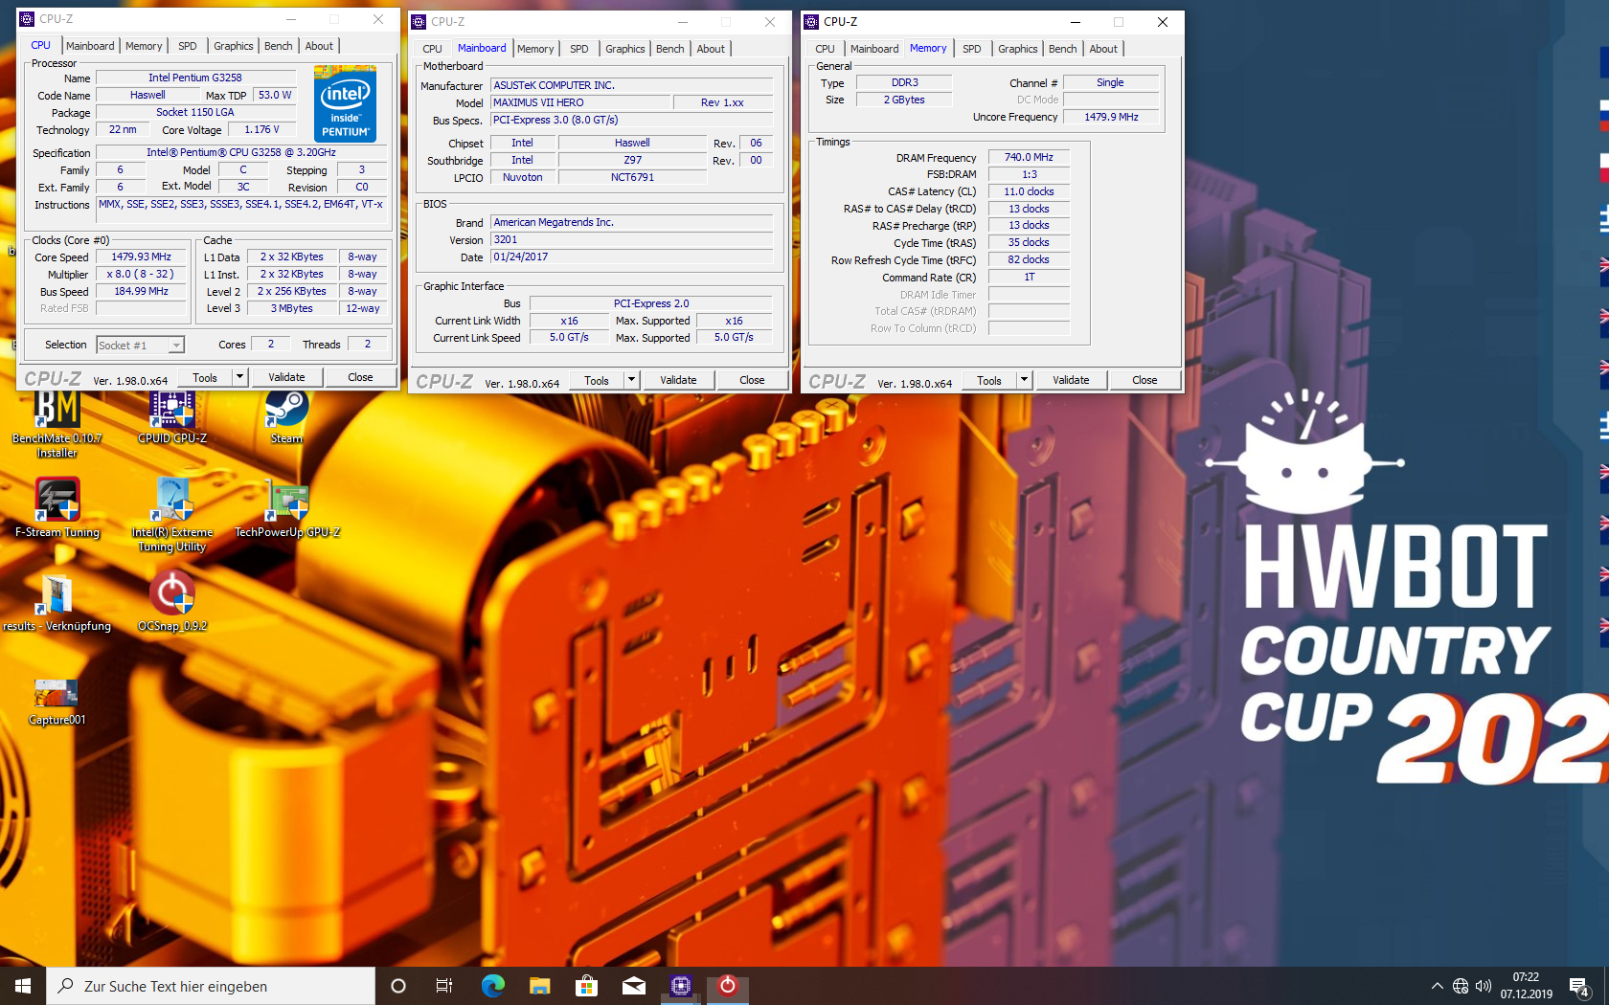The width and height of the screenshot is (1609, 1005).
Task: Open Microsoft Edge from taskbar
Action: (492, 986)
